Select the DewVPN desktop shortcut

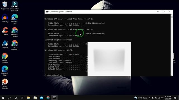5,44
